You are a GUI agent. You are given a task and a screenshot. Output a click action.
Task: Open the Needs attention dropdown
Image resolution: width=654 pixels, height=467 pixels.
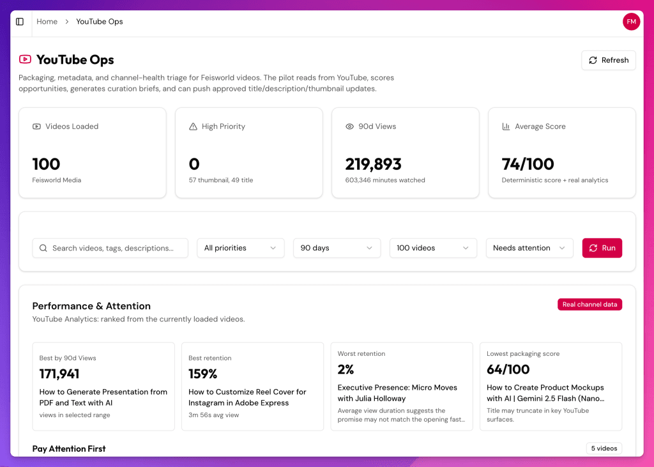tap(529, 248)
